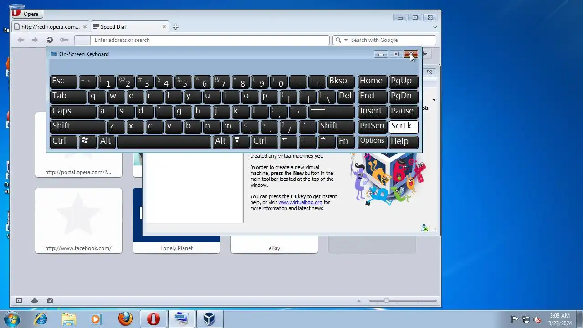Tap the Esc key on keyboard
Image resolution: width=583 pixels, height=328 pixels.
tap(63, 81)
